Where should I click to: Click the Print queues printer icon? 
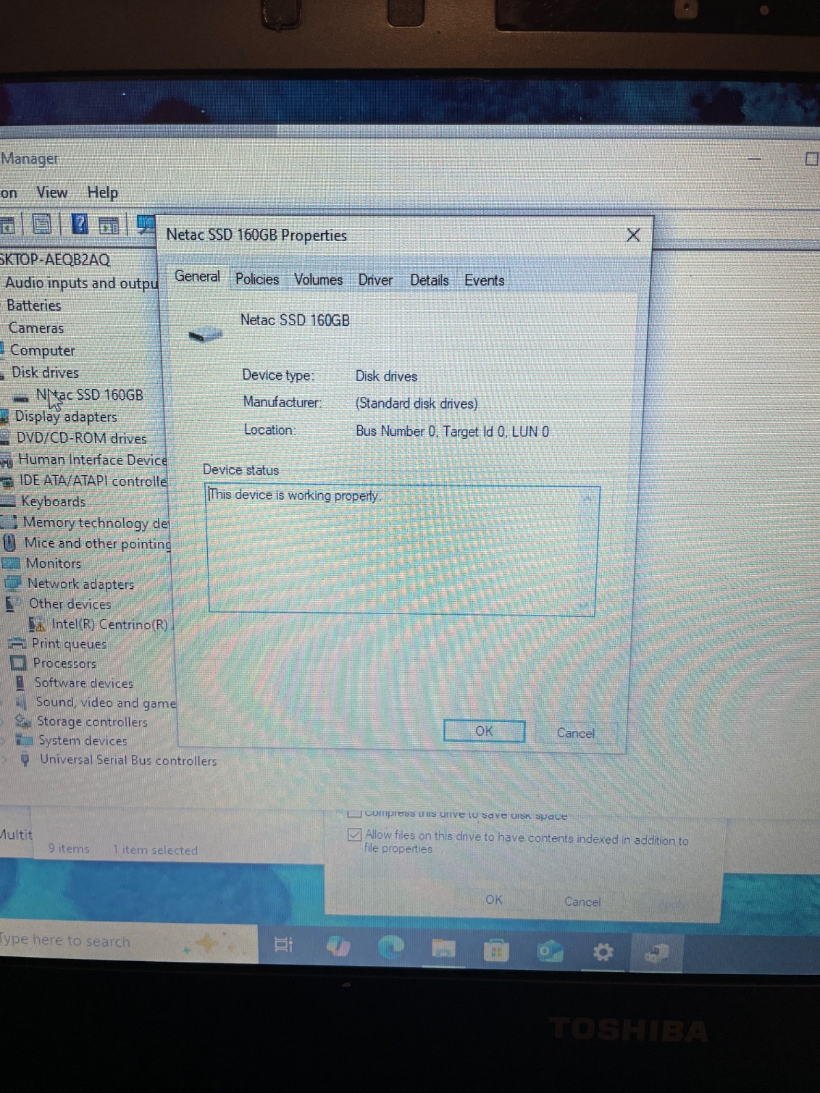(x=18, y=644)
